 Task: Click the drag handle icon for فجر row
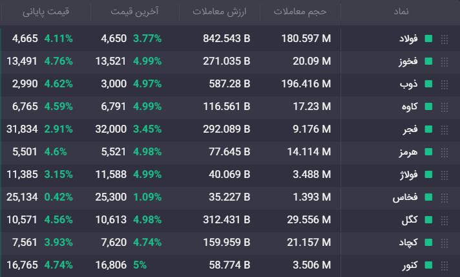tap(444, 130)
